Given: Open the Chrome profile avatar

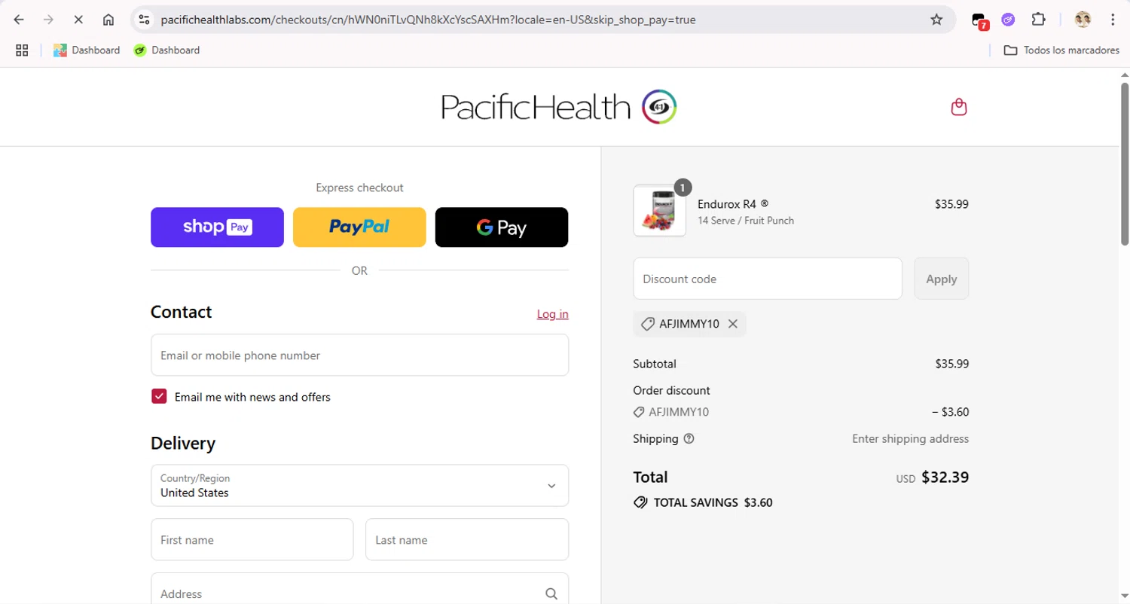Looking at the screenshot, I should coord(1083,20).
